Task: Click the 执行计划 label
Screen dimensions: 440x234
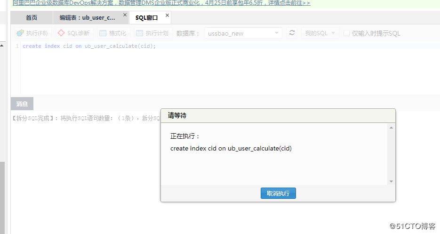Action: (157, 33)
